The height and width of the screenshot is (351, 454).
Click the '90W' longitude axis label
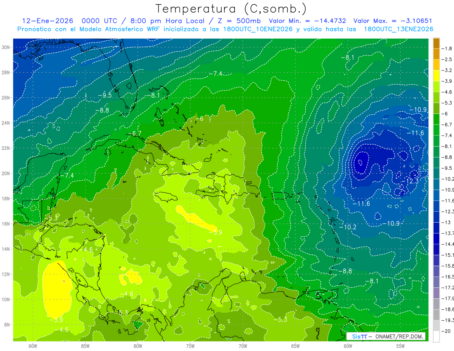(x=33, y=346)
